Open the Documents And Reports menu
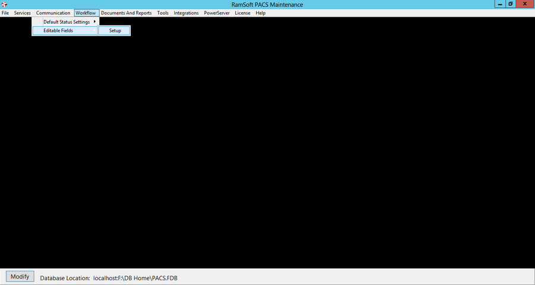The height and width of the screenshot is (285, 535). (x=126, y=13)
